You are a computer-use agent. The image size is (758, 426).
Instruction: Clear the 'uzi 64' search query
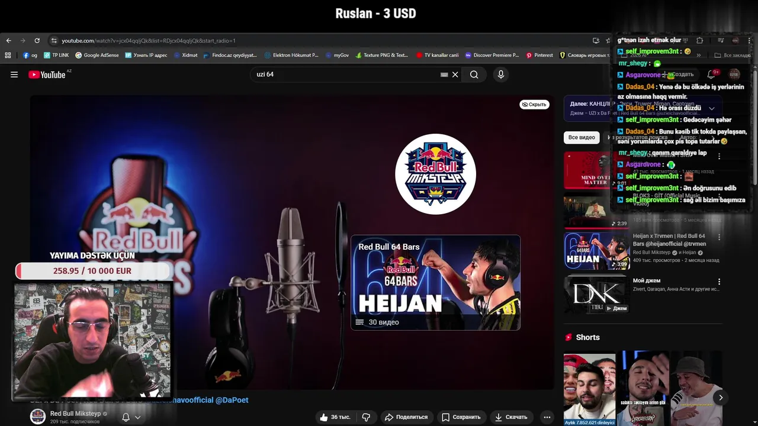point(455,75)
